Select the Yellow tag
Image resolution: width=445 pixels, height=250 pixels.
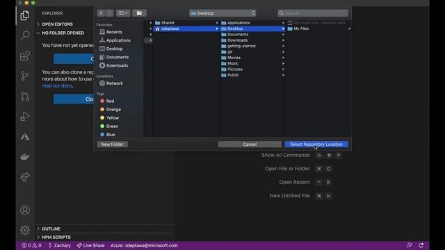(110, 117)
